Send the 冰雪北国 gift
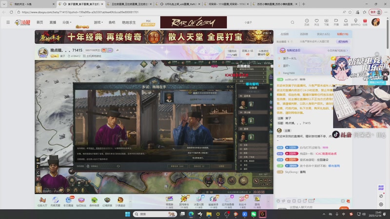The image size is (390, 219). pos(199,201)
